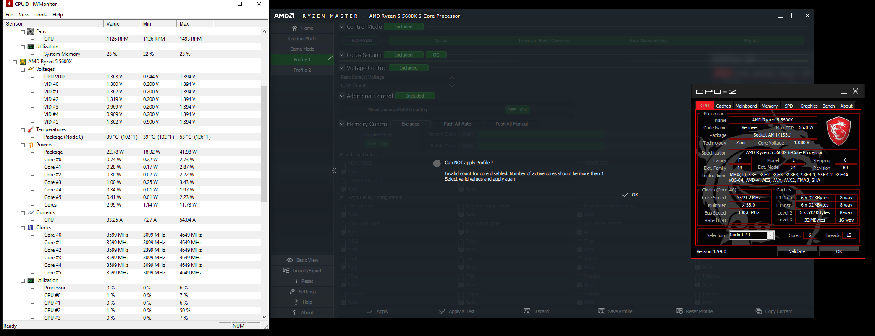The image size is (875, 336).
Task: Click the Currents icon in HWMonitor
Action: pos(31,212)
